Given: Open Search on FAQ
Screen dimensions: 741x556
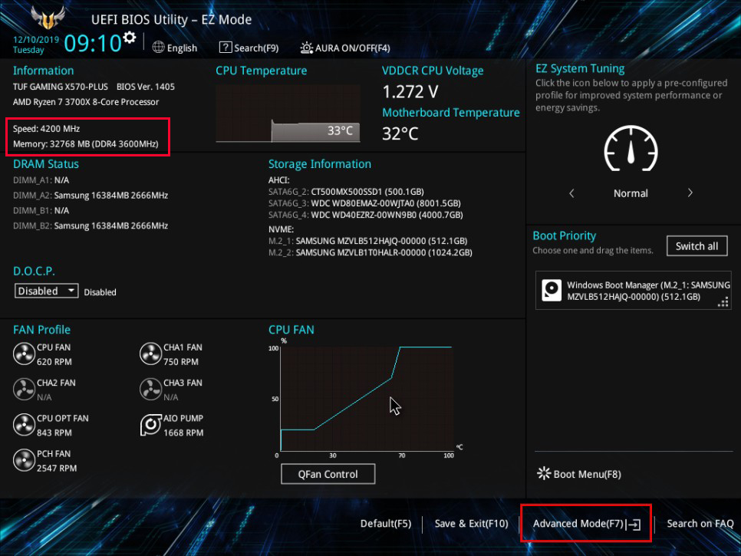Looking at the screenshot, I should coord(700,523).
